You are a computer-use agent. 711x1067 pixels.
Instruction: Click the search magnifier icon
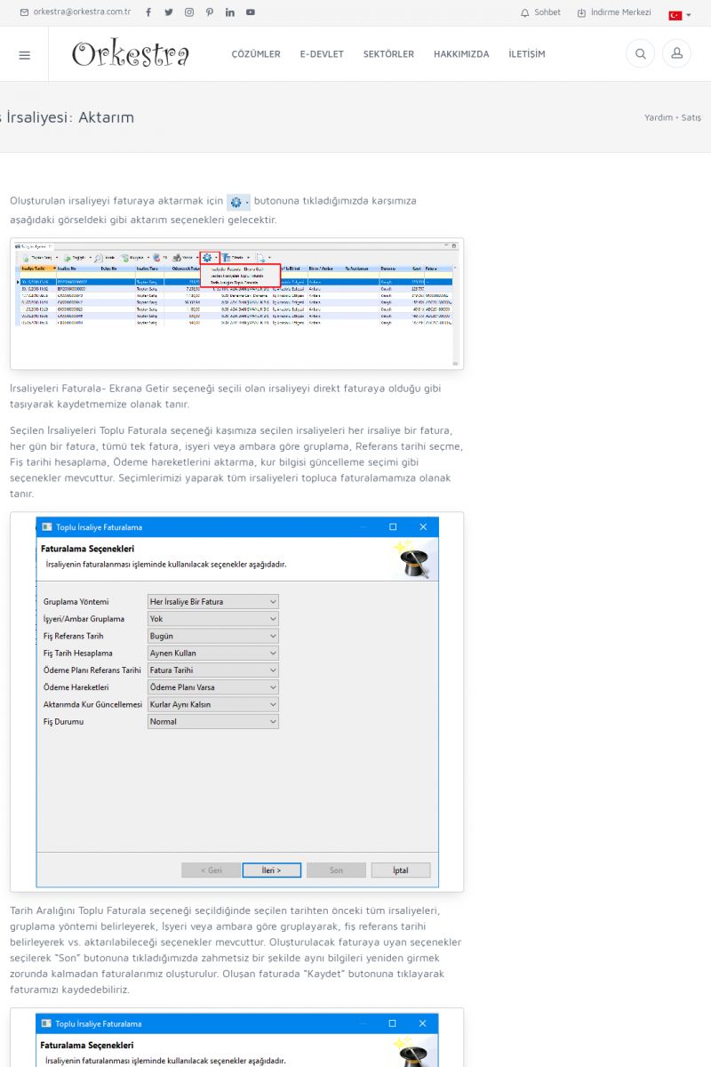click(640, 54)
